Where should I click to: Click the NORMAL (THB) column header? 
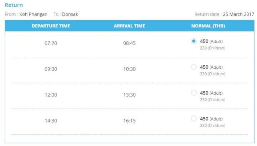coord(208,26)
